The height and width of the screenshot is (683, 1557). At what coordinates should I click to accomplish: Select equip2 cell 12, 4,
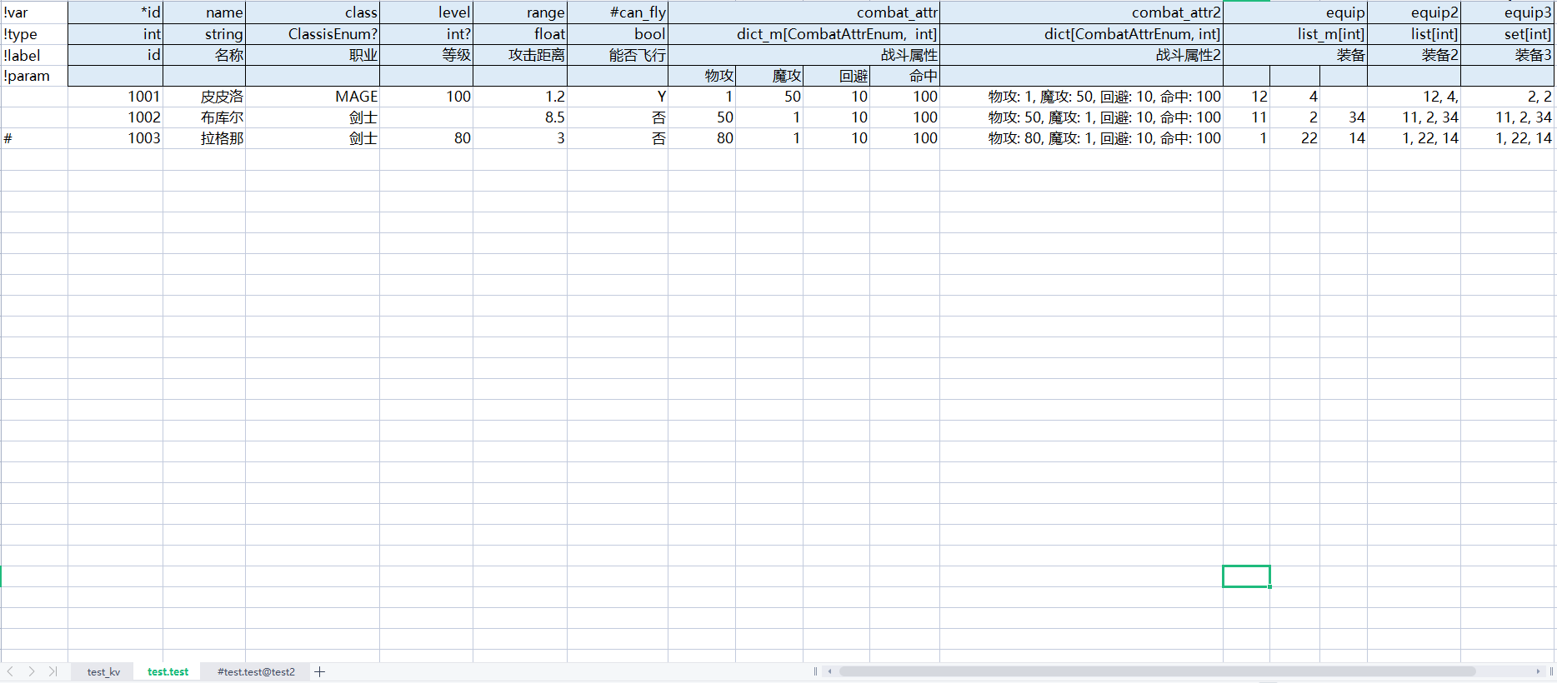[x=1414, y=97]
